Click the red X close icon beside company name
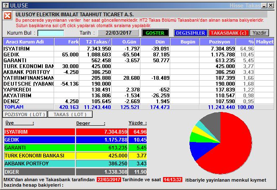277x190 pixels. point(8,16)
